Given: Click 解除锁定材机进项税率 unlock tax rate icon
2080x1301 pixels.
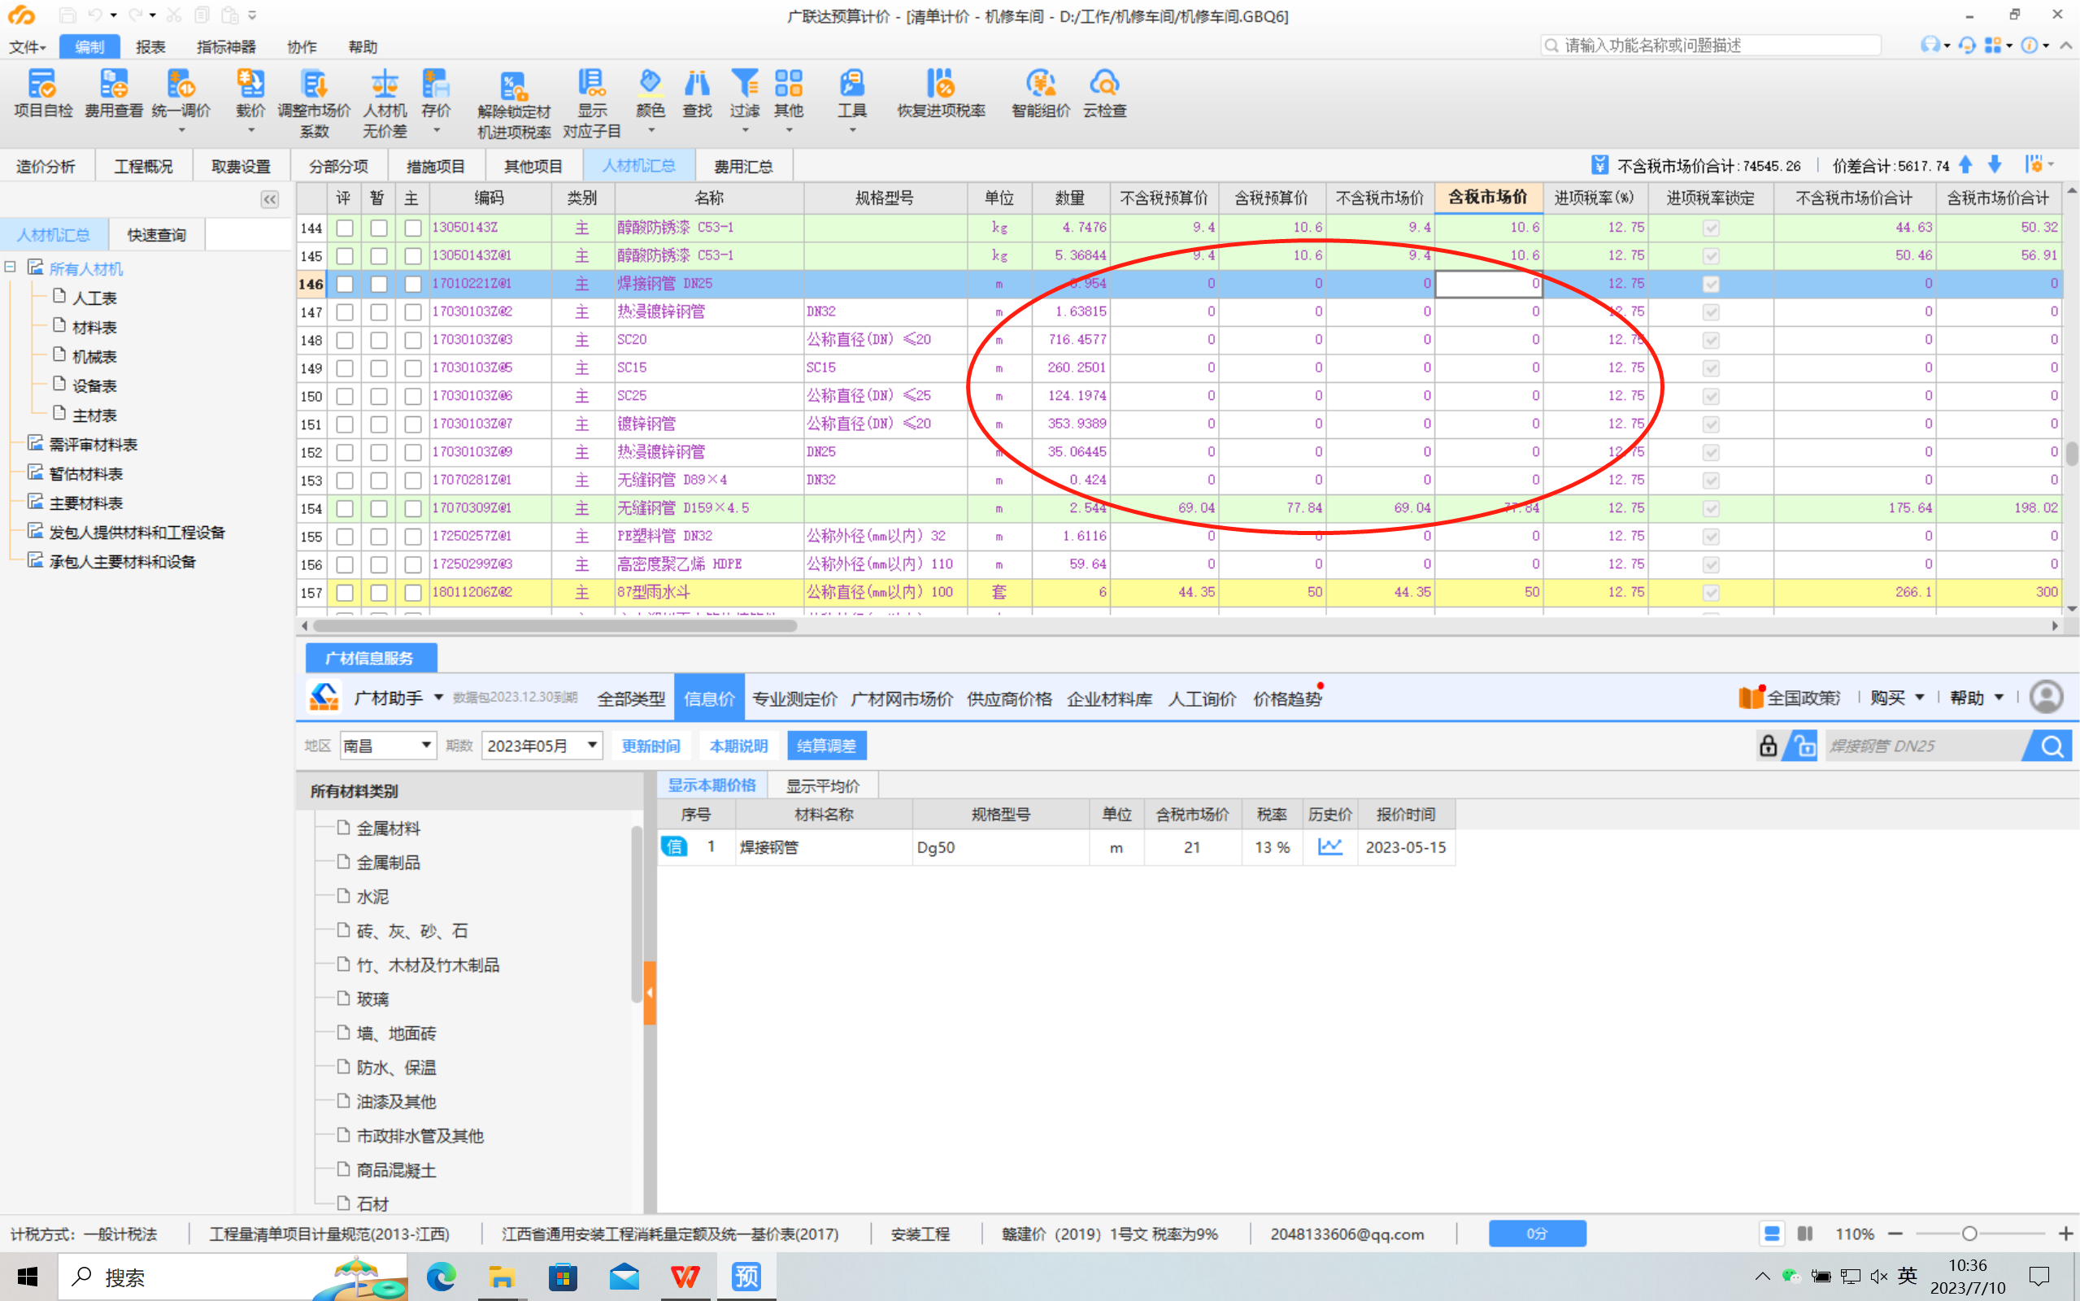Looking at the screenshot, I should pyautogui.click(x=514, y=103).
